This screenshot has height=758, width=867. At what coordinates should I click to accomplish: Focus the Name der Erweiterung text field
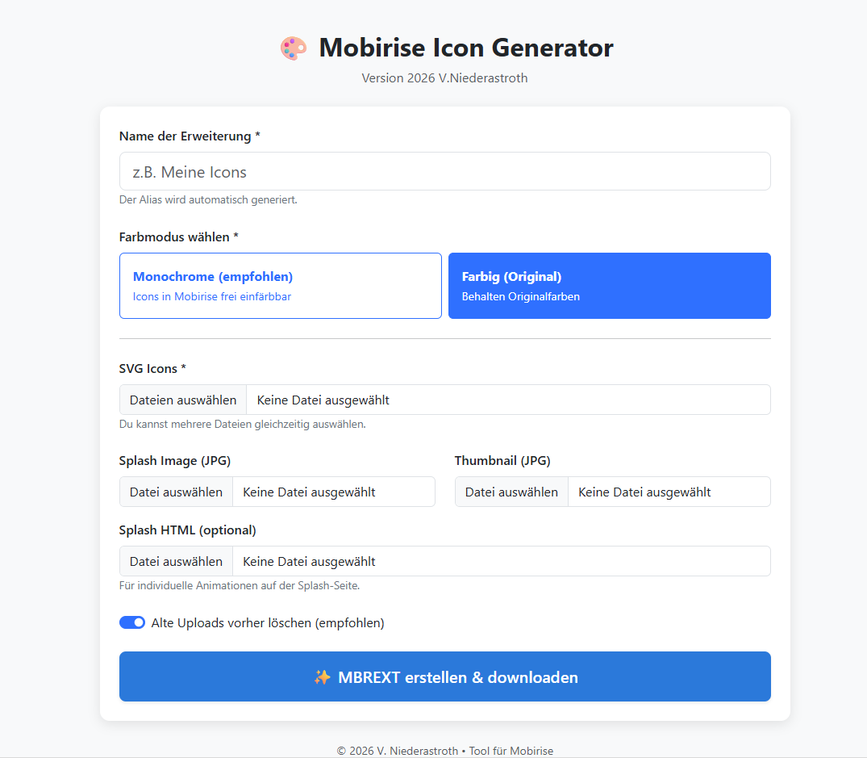tap(444, 172)
